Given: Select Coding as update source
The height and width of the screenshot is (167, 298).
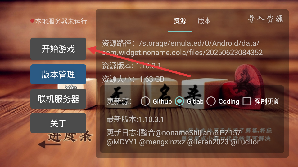Looking at the screenshot, I should [x=211, y=101].
